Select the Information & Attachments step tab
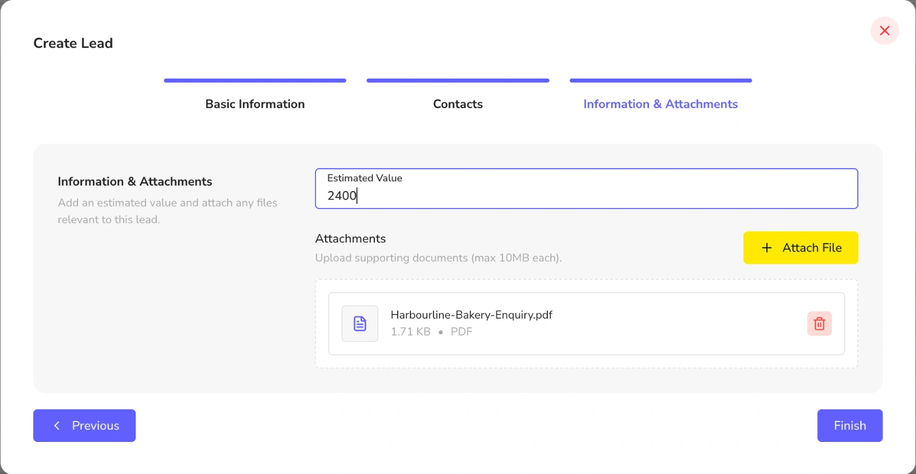 click(x=661, y=104)
